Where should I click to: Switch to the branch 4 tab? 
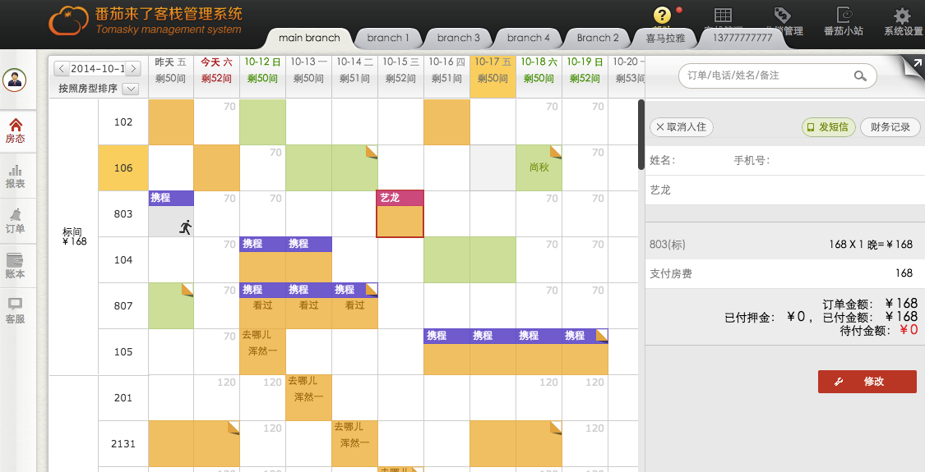click(529, 38)
